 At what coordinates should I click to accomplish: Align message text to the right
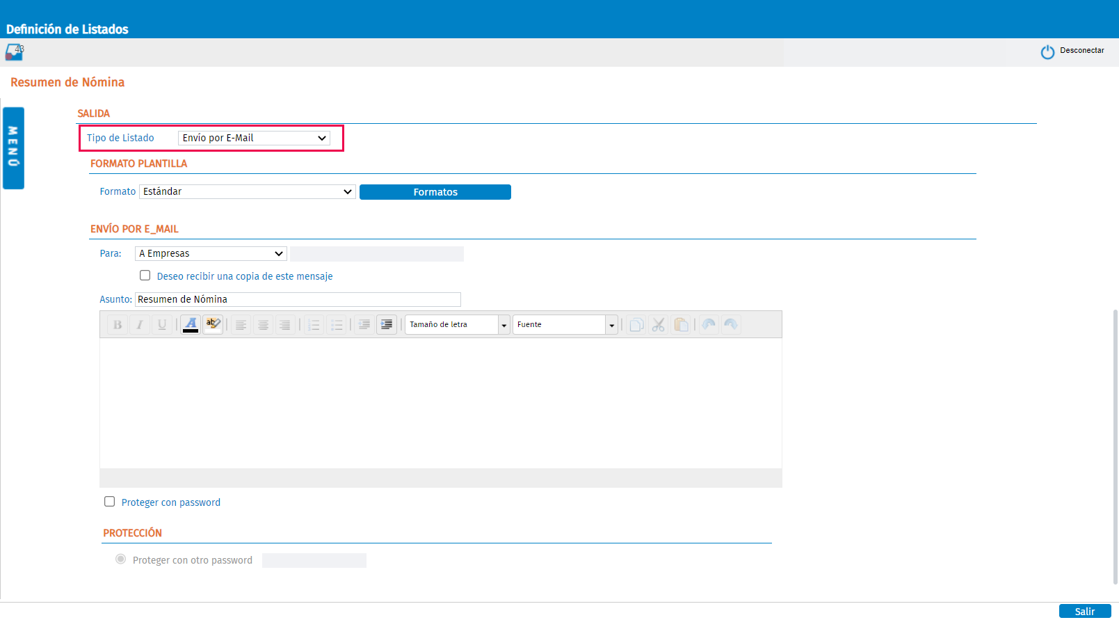pyautogui.click(x=284, y=324)
